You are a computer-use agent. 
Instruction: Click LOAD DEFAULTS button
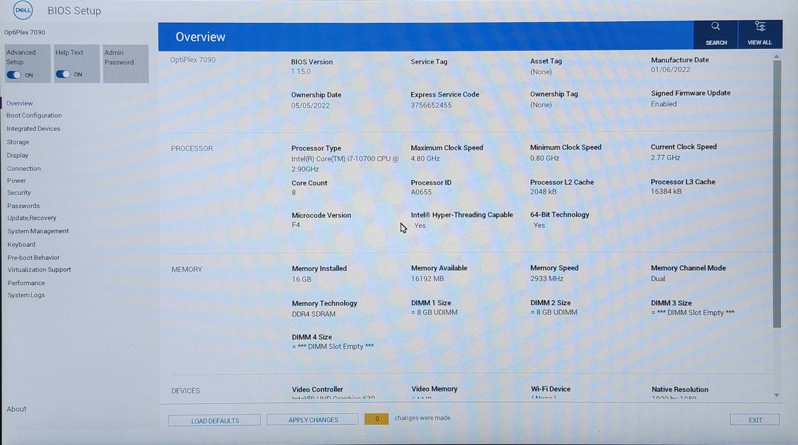click(215, 421)
